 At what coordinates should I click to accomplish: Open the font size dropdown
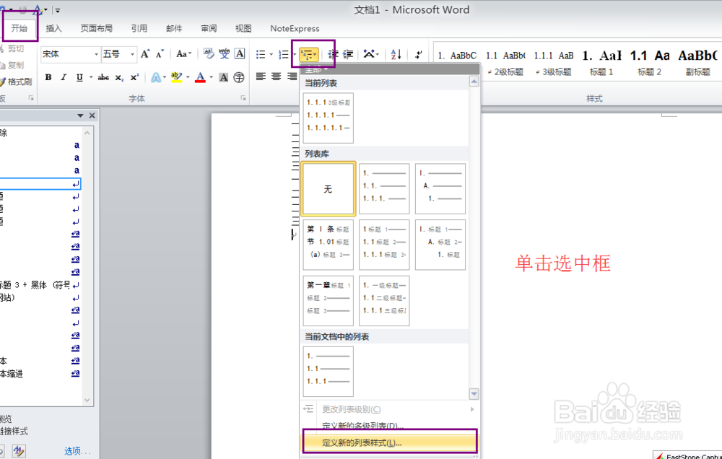click(x=131, y=54)
